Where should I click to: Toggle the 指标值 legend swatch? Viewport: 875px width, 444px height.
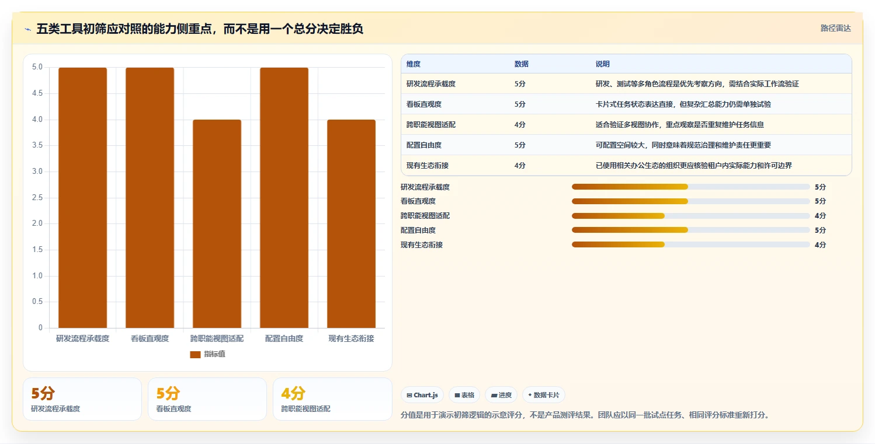pyautogui.click(x=195, y=354)
